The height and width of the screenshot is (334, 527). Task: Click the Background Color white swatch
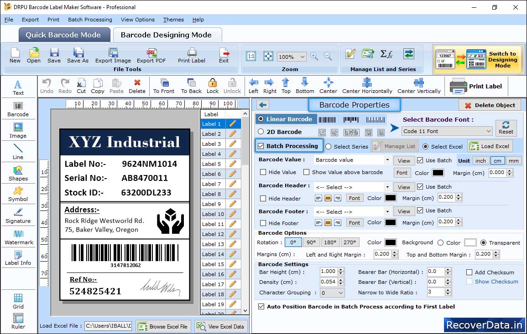(x=470, y=242)
